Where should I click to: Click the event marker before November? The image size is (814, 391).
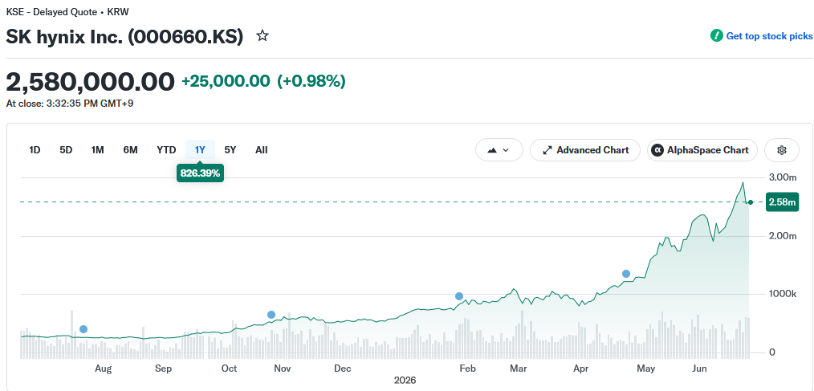click(x=271, y=315)
